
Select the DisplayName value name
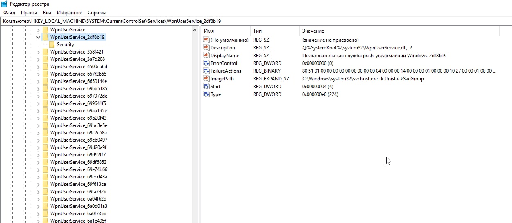click(225, 56)
